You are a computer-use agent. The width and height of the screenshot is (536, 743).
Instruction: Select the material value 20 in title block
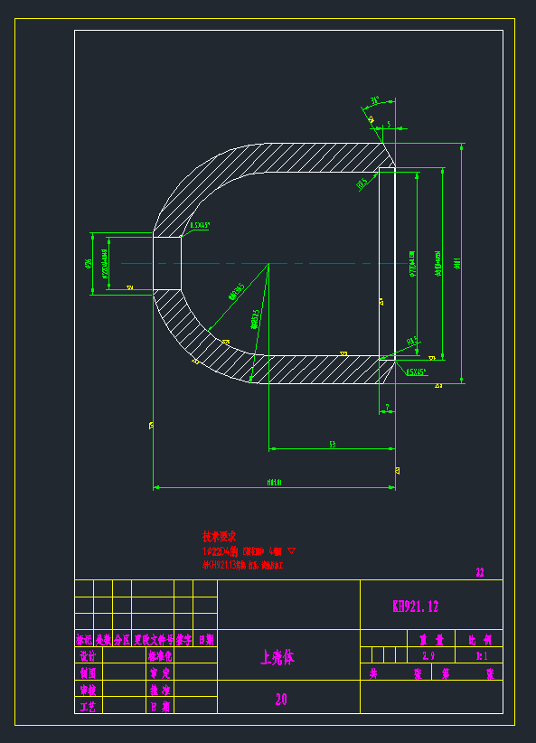(281, 699)
